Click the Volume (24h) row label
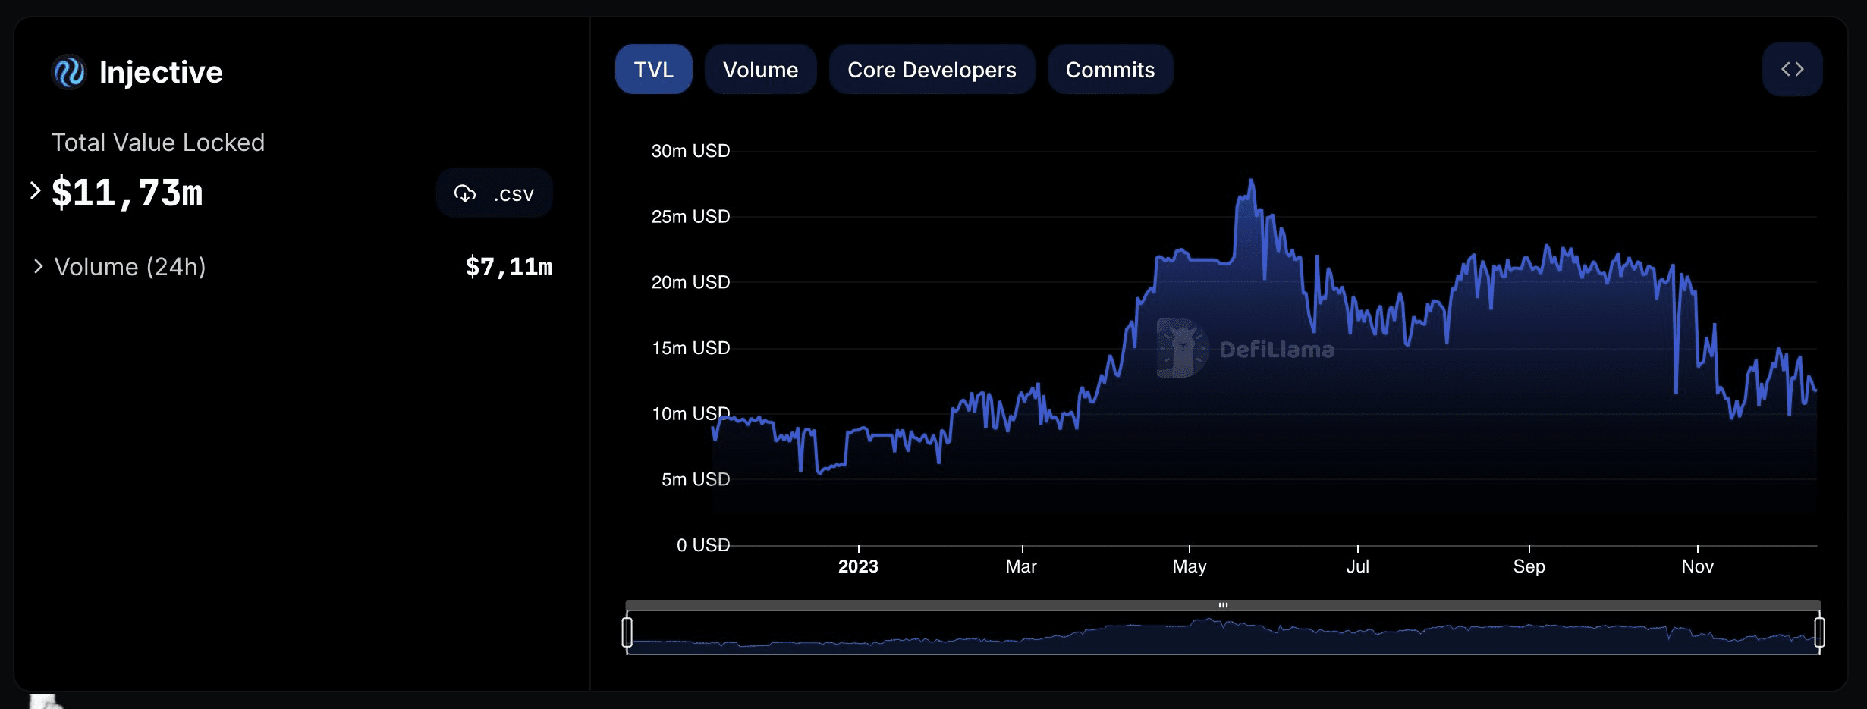Screen dimensions: 1867x709 click(x=130, y=267)
